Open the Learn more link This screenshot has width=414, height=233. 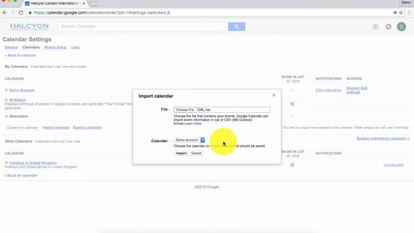coord(193,124)
